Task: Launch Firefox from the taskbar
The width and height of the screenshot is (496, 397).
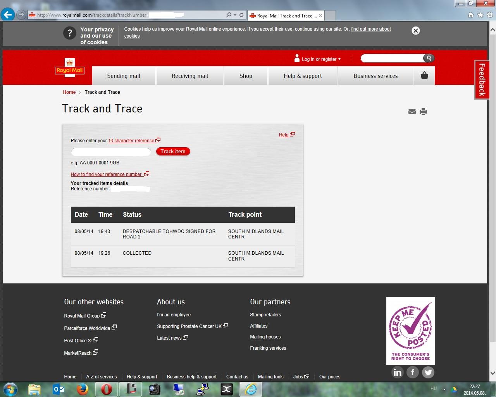Action: click(82, 389)
